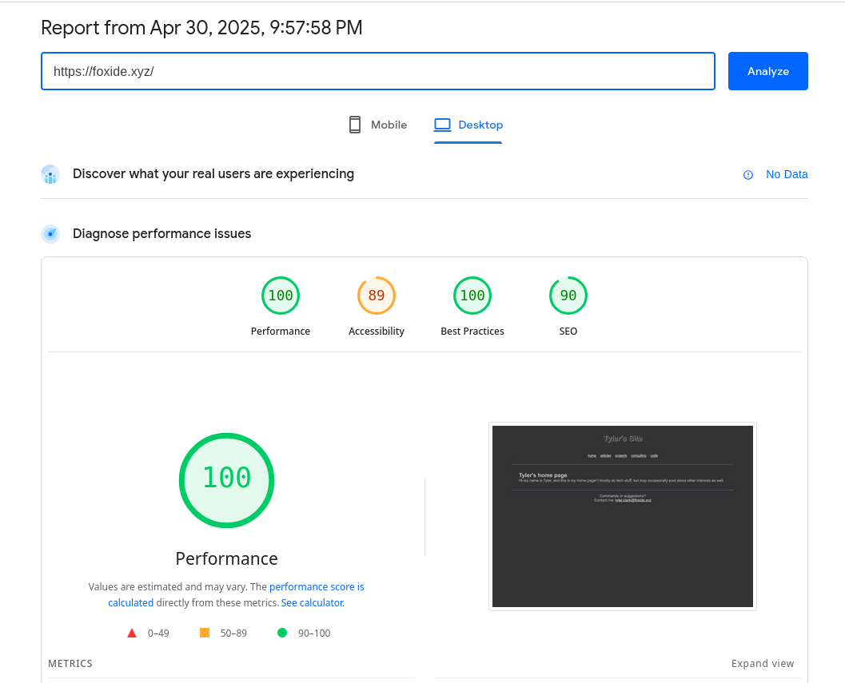
Task: Open the No Data link
Action: [x=787, y=174]
